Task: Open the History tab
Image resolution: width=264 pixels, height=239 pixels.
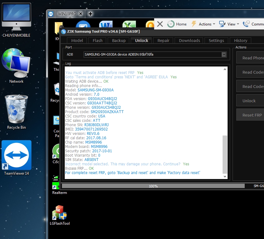Action: 240,40
